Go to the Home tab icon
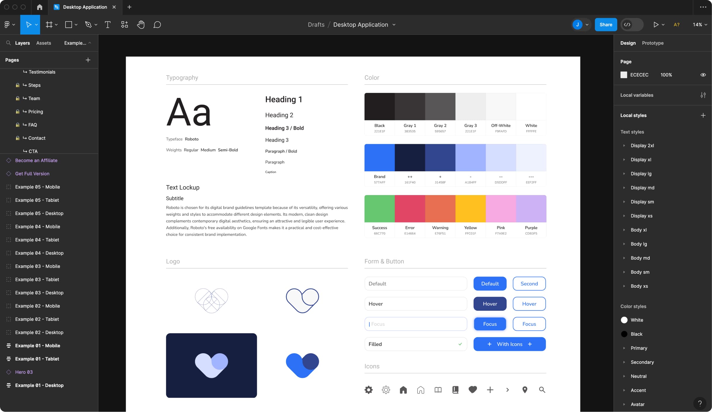The width and height of the screenshot is (712, 412). pyautogui.click(x=39, y=7)
